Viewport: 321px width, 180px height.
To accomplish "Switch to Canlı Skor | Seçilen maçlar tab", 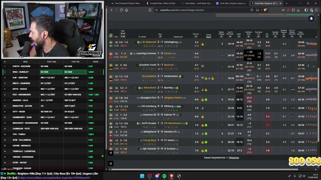I will click(231, 3).
